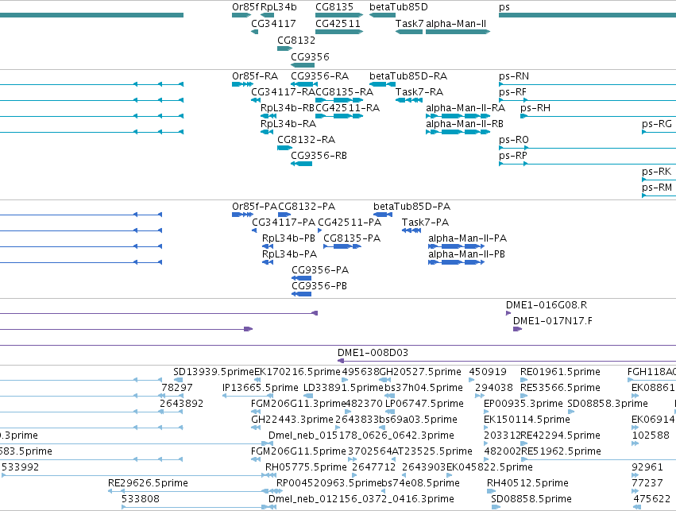Select the RpL34b-PA protein label

(289, 254)
